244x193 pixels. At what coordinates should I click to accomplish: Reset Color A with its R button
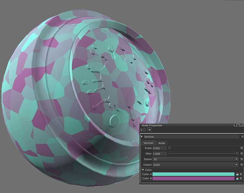point(241,174)
